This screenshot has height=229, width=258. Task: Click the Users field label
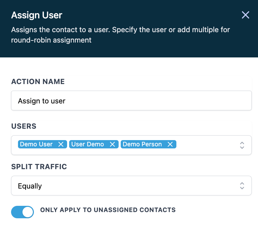[x=24, y=126]
